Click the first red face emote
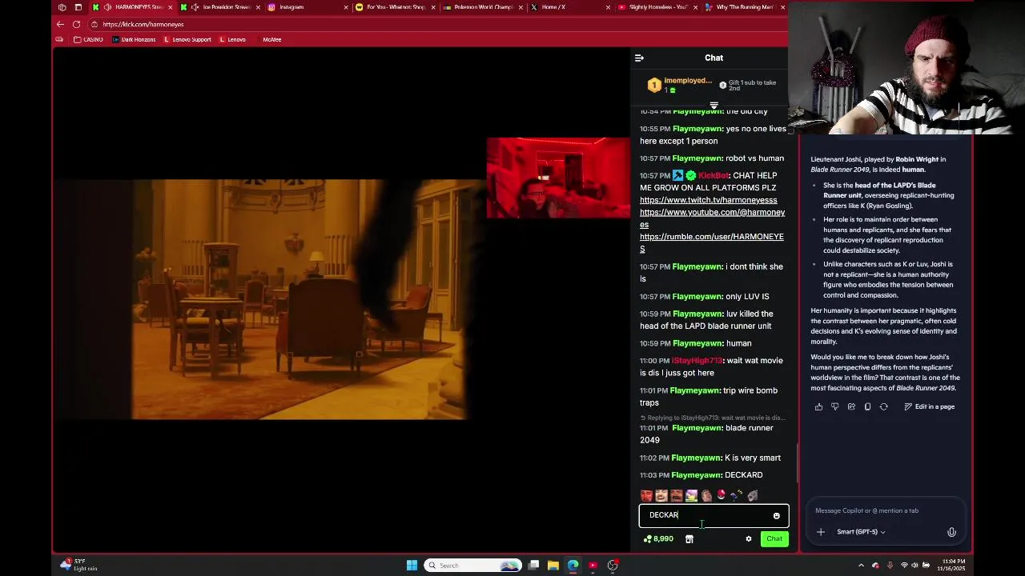 click(x=646, y=496)
